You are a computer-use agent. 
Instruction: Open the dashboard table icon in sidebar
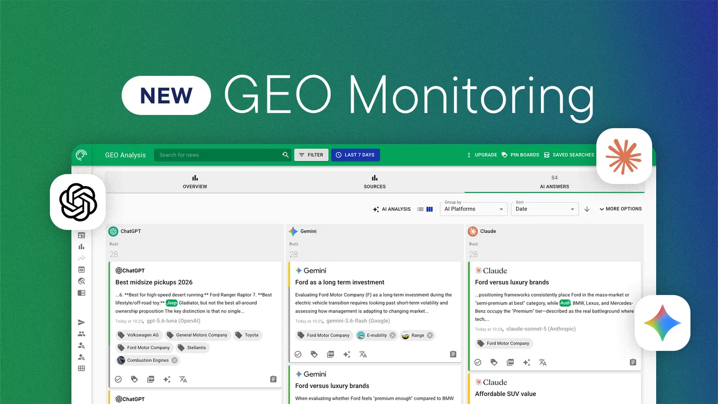coord(81,236)
